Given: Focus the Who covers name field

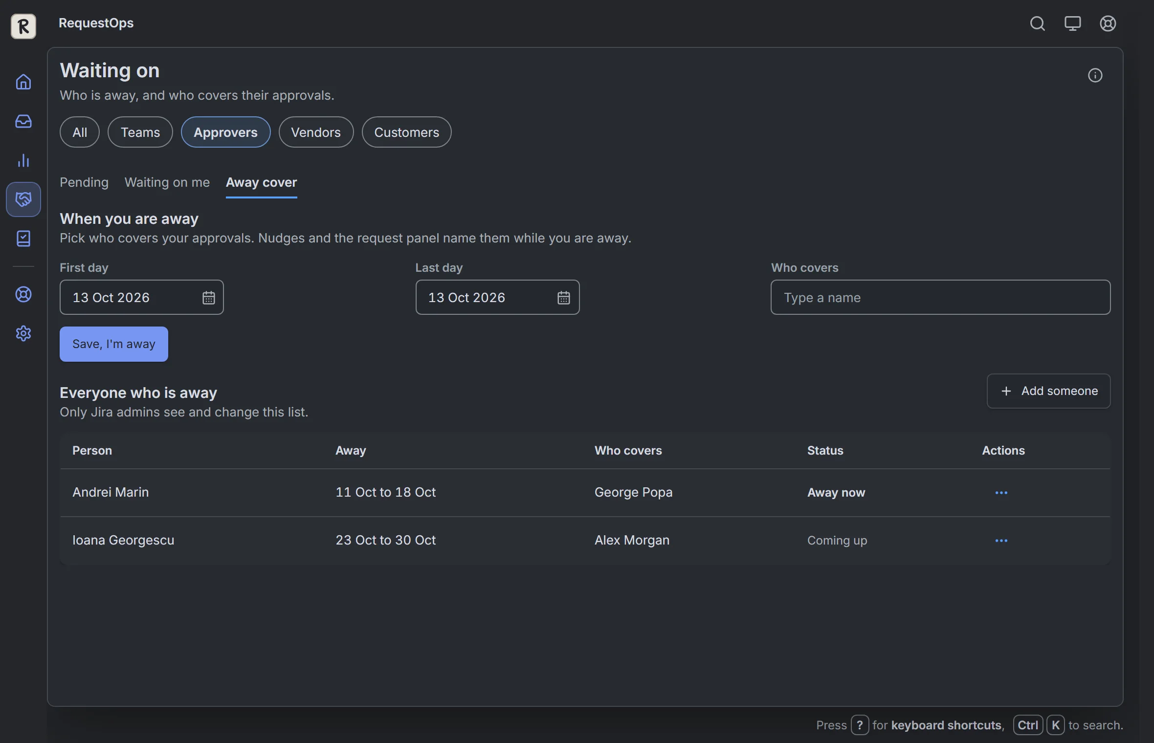Looking at the screenshot, I should point(940,297).
